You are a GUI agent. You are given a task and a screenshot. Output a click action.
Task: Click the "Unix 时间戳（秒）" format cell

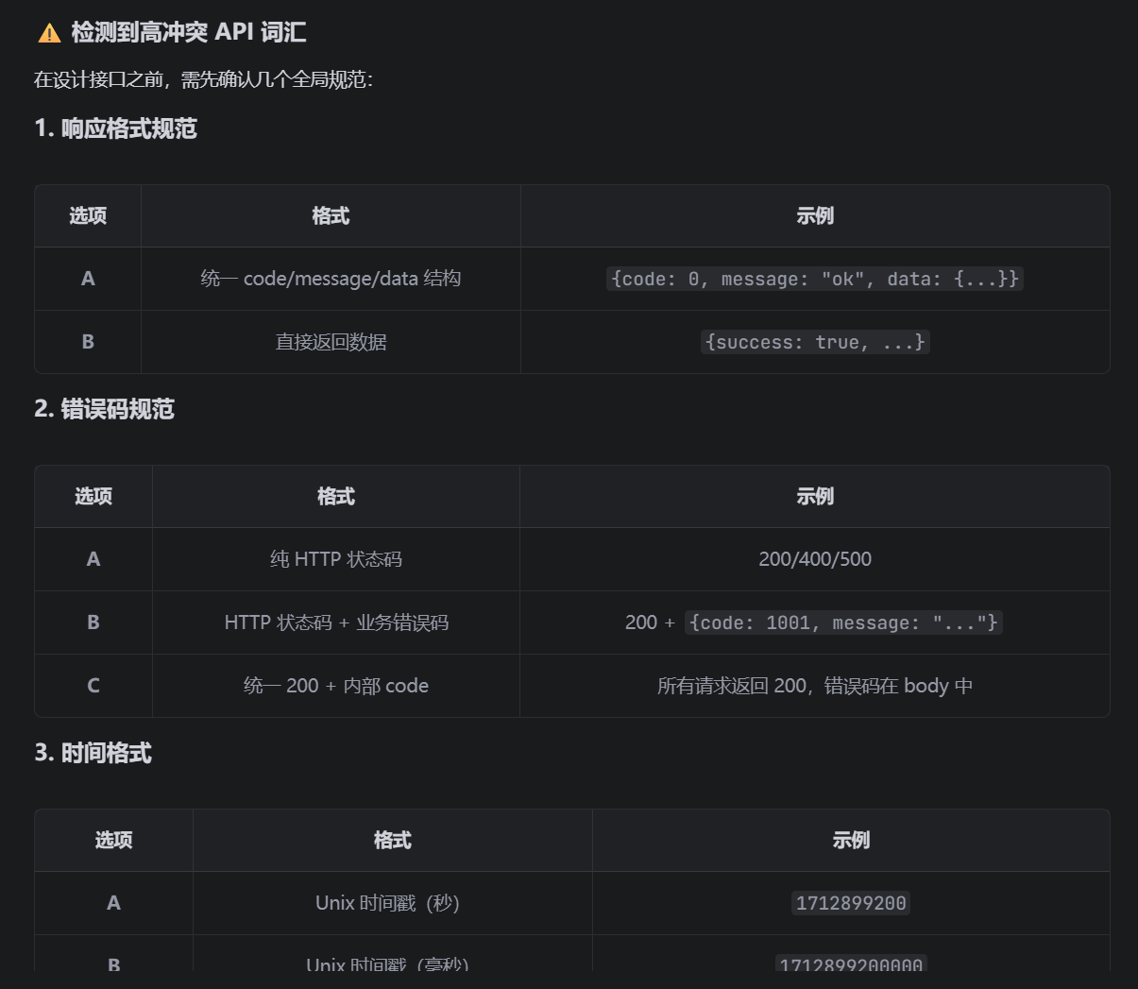pyautogui.click(x=387, y=903)
